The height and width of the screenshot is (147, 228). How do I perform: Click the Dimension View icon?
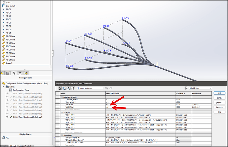click(69, 88)
